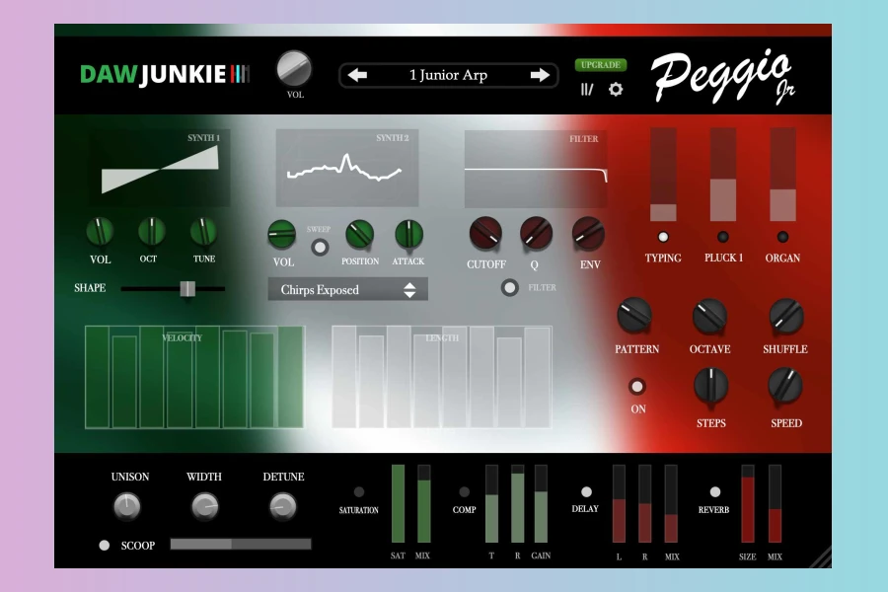The height and width of the screenshot is (592, 888).
Task: Adjust the master VOL knob
Action: (x=294, y=68)
